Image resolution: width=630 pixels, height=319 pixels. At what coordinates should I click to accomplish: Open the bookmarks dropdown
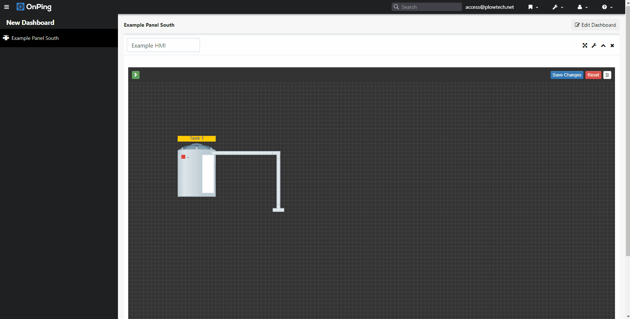click(533, 7)
